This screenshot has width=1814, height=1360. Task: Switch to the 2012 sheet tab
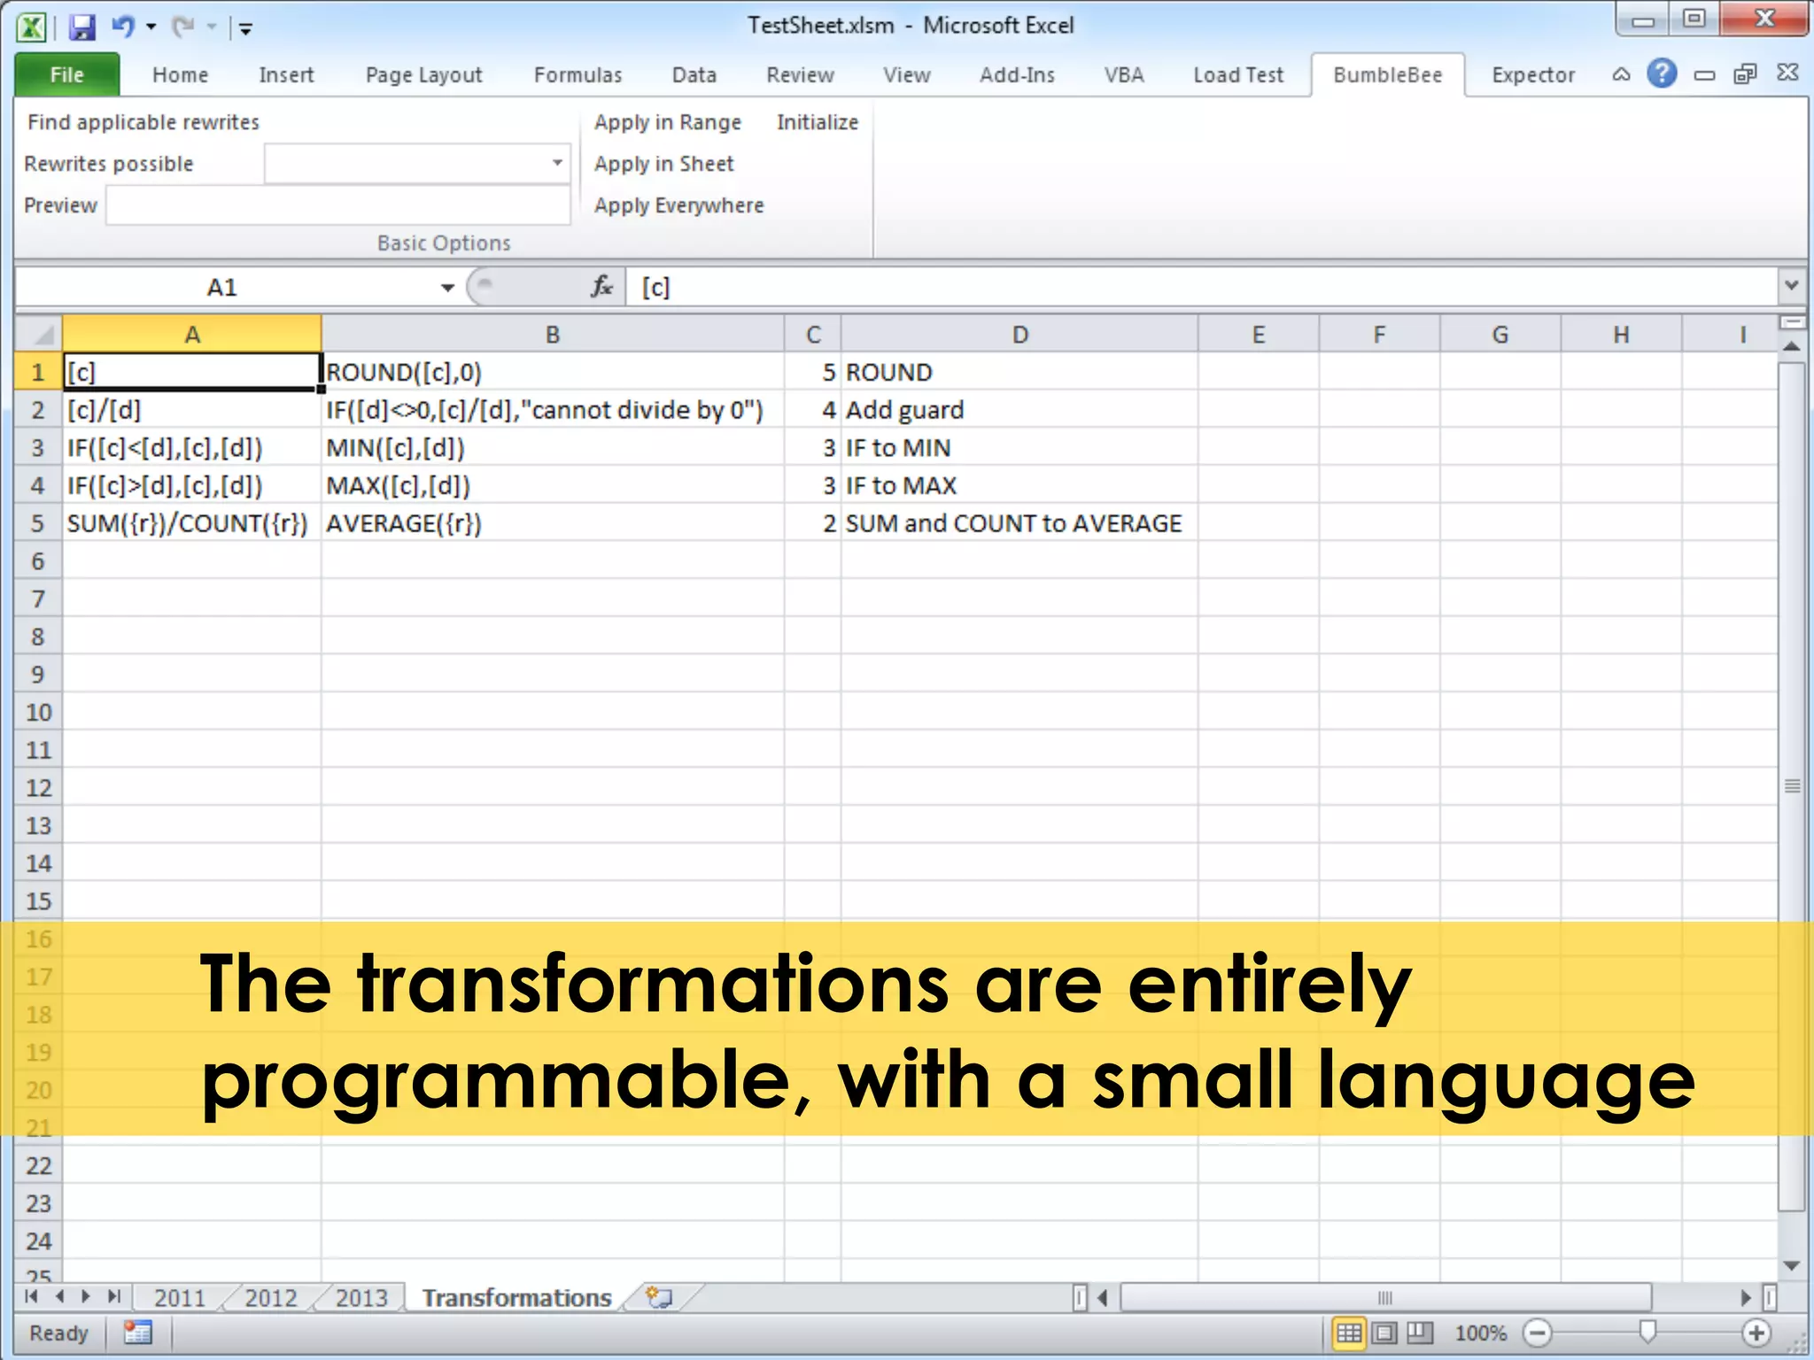(x=270, y=1298)
